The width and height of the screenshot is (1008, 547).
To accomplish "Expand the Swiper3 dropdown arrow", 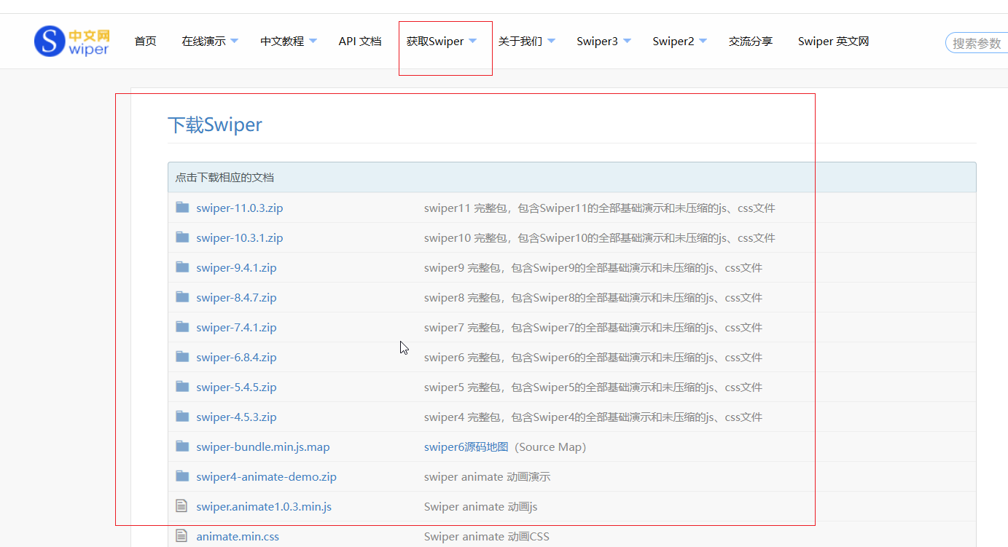I will (627, 42).
